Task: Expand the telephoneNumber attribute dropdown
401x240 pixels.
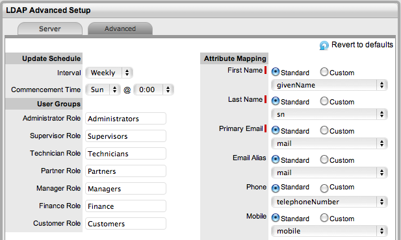Action: coord(330,202)
